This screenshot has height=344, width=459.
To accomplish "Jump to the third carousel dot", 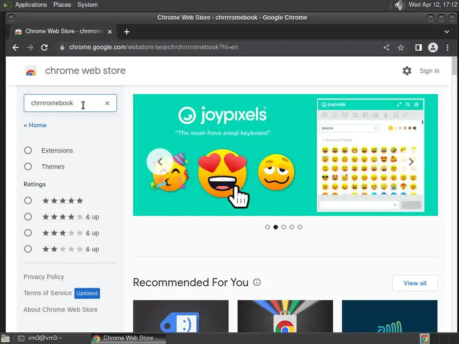I will pyautogui.click(x=284, y=227).
